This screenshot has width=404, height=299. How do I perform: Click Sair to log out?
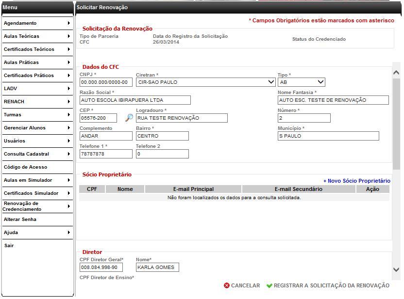point(9,246)
